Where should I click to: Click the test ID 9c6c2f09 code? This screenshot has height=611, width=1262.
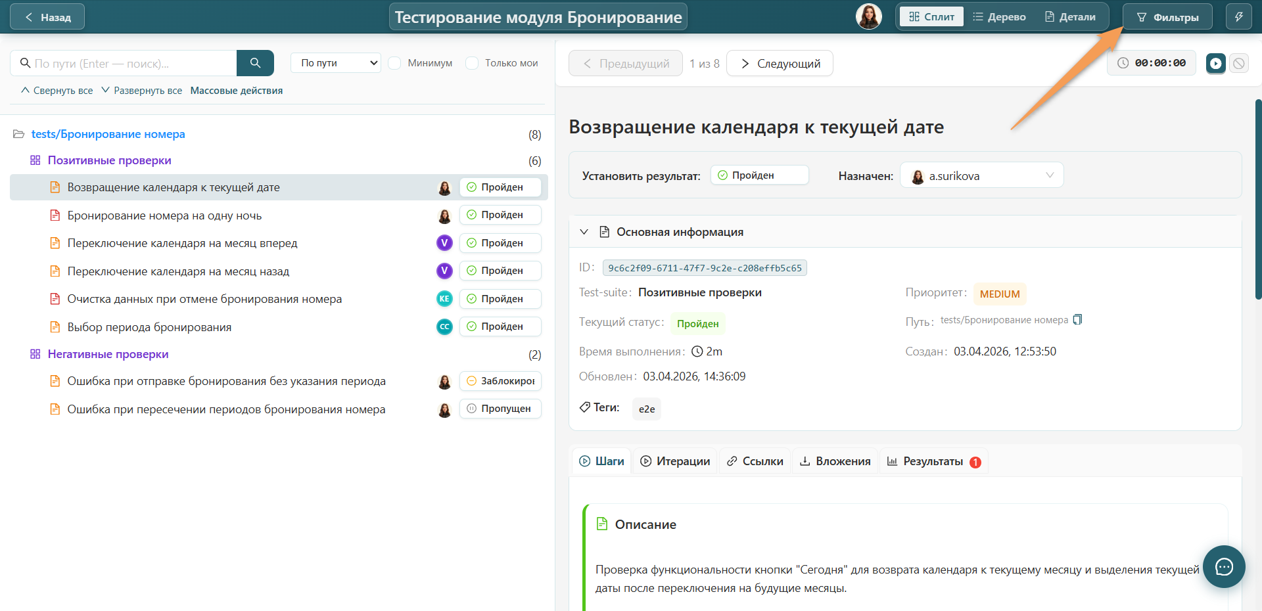pyautogui.click(x=705, y=268)
